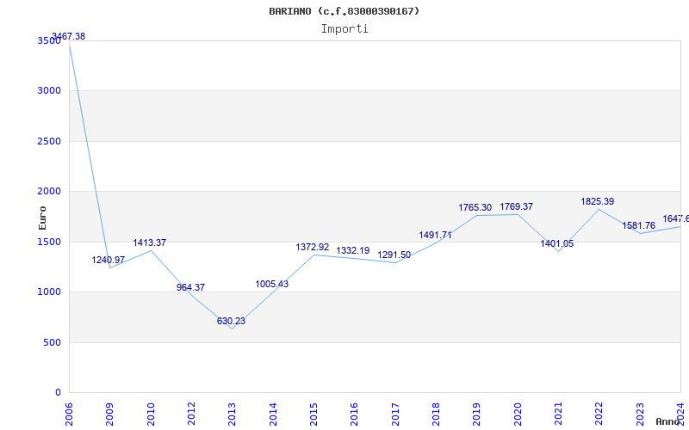
Task: Click the 1765.30 data label
Action: click(x=475, y=207)
